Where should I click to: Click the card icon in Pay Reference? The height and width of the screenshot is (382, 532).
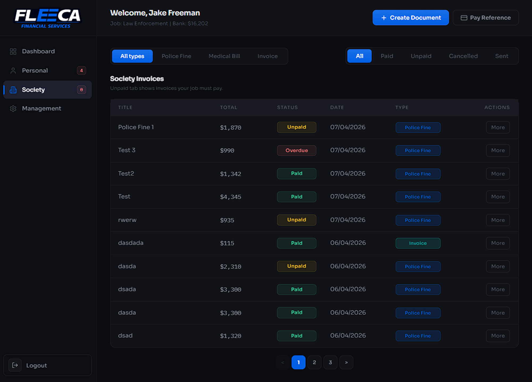click(464, 18)
